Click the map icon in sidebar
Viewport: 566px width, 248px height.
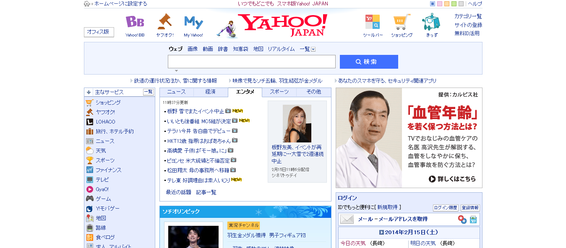coord(89,218)
